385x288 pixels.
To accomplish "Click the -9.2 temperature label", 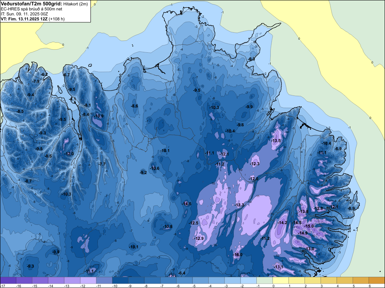I will [x=143, y=172].
